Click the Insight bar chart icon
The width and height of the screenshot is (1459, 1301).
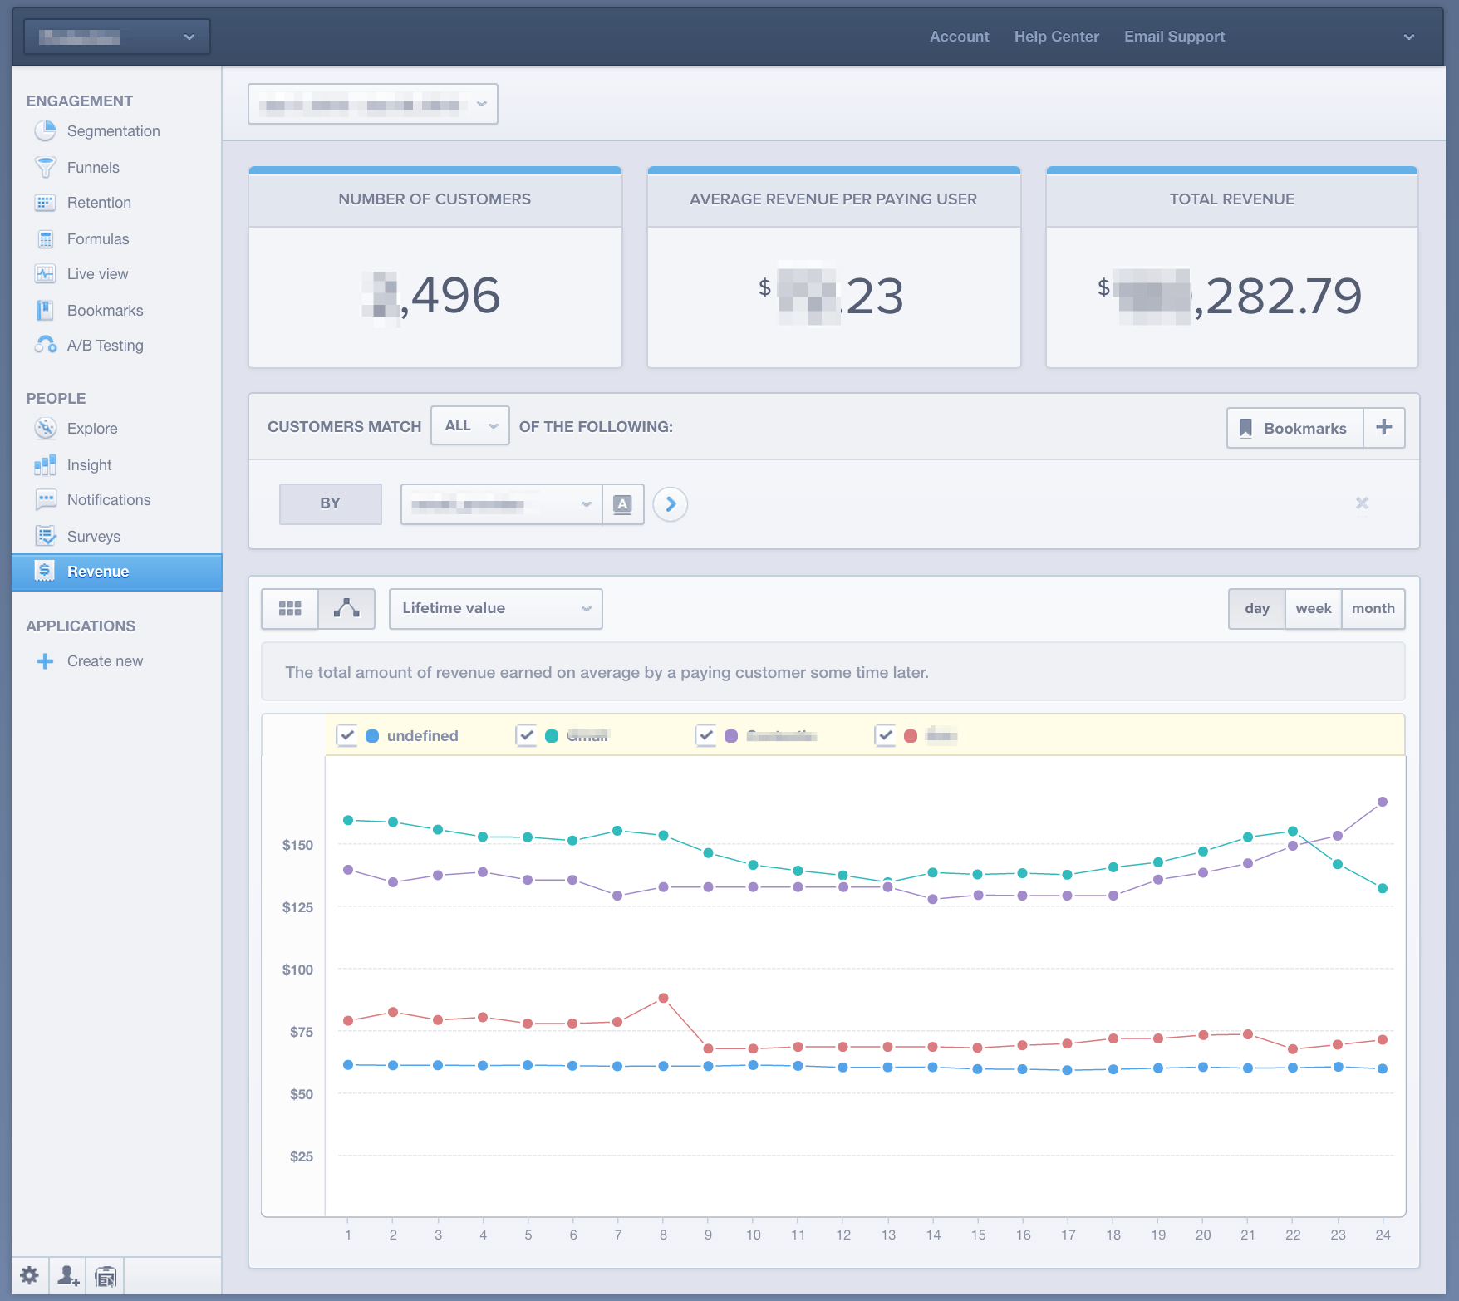[45, 465]
